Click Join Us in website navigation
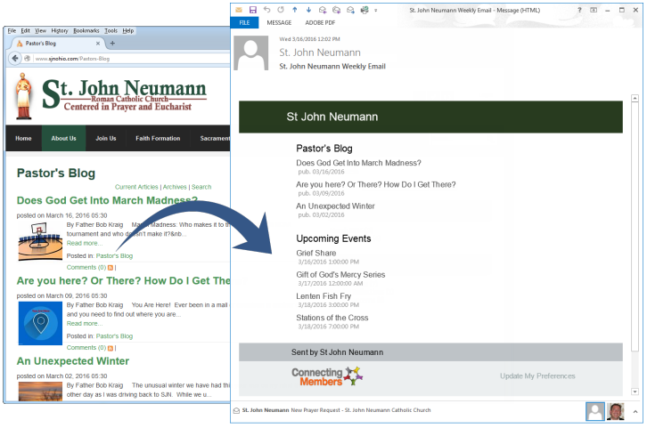This screenshot has width=647, height=428. point(106,139)
